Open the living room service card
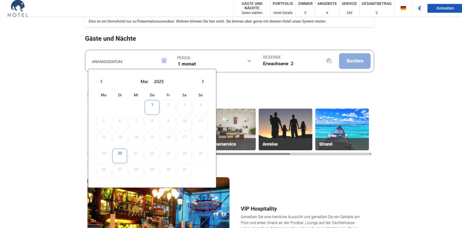462x228 pixels. (x=236, y=129)
